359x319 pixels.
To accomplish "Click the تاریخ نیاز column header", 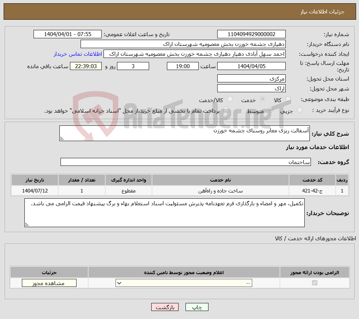I will (35, 180).
